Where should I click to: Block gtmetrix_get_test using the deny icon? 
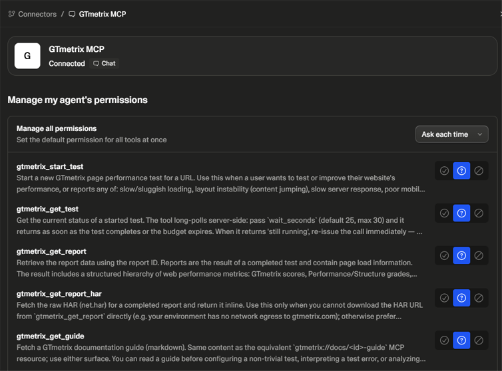point(479,213)
